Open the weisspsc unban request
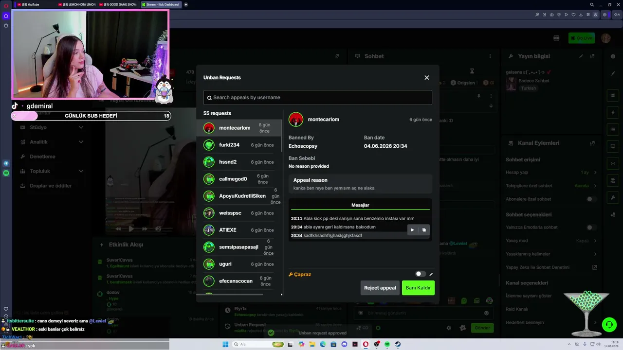Viewport: 623px width, 350px height. tap(238, 213)
